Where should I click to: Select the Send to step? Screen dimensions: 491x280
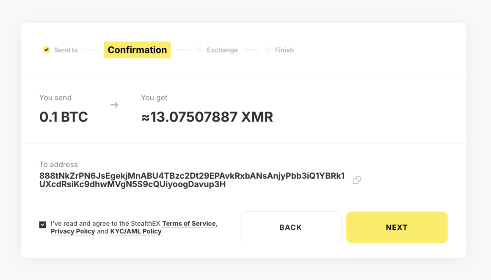pos(66,50)
